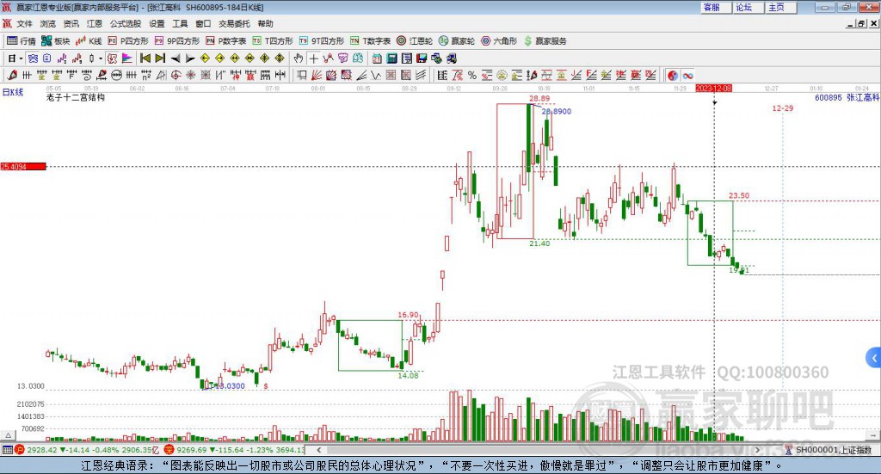Open the 9P四方形 tool
This screenshot has width=881, height=474.
(x=176, y=41)
